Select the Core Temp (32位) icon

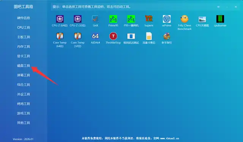77,36
